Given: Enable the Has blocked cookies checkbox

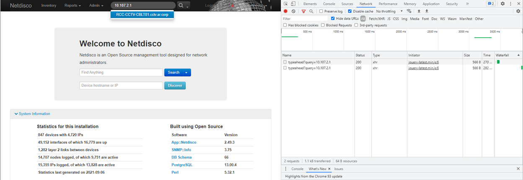Looking at the screenshot, I should click(285, 25).
